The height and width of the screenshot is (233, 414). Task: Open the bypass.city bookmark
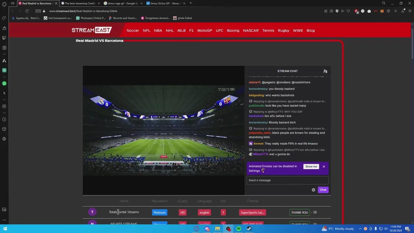26,18
